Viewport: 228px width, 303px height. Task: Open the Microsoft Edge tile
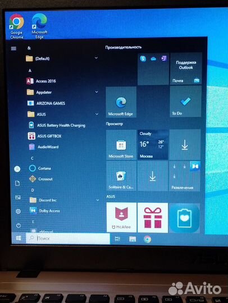pyautogui.click(x=121, y=102)
